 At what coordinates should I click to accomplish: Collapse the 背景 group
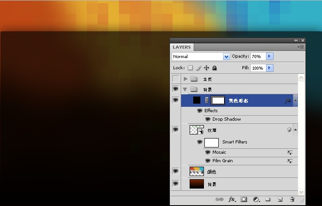(x=185, y=90)
